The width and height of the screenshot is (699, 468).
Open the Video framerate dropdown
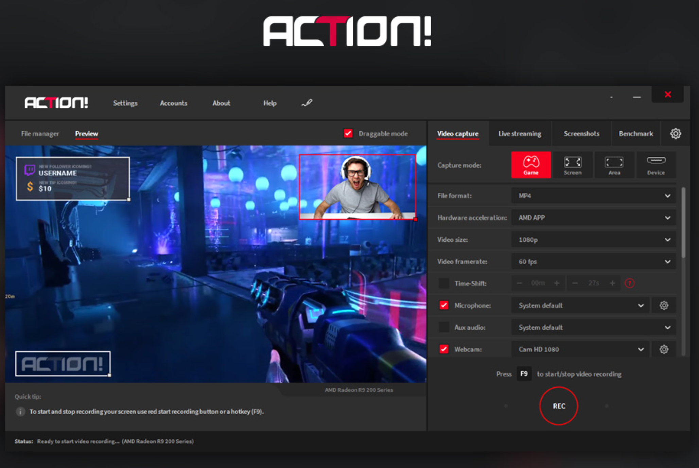[594, 261]
